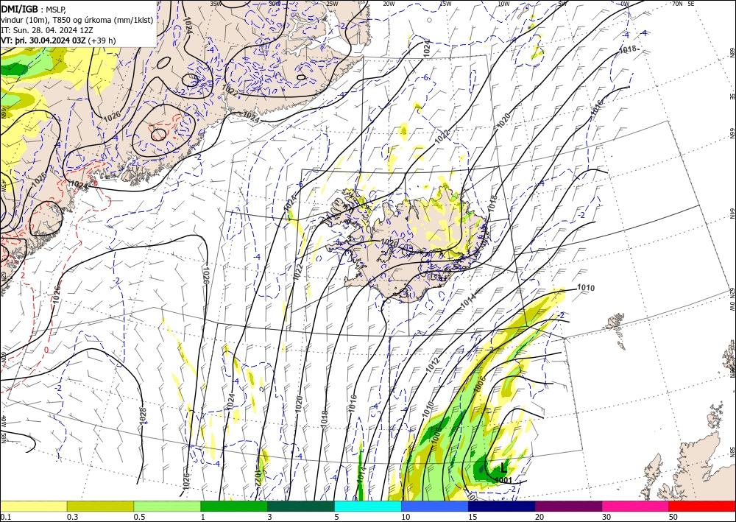Click the olive 0.3 precipitation legend swatch

click(x=100, y=506)
